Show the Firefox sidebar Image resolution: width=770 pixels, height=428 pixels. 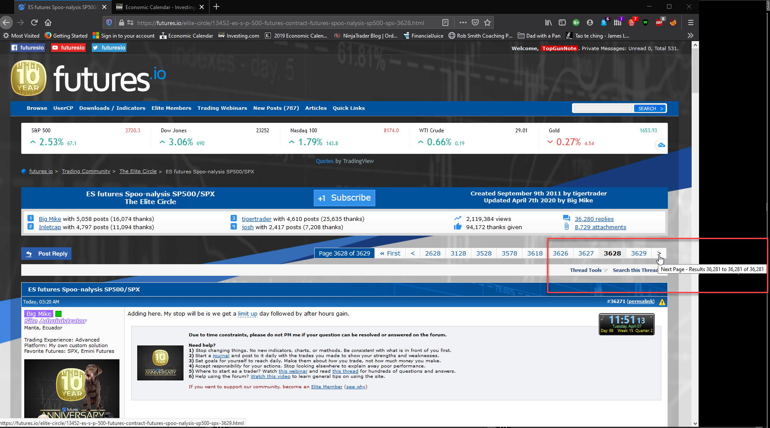[x=562, y=22]
